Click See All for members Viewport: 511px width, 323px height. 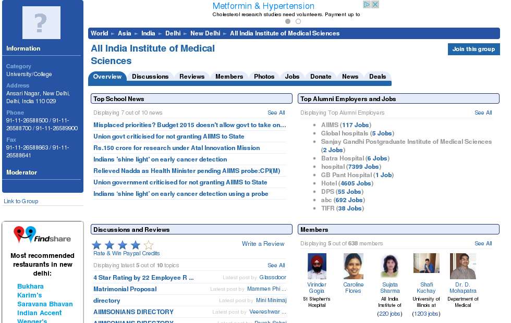coord(483,244)
